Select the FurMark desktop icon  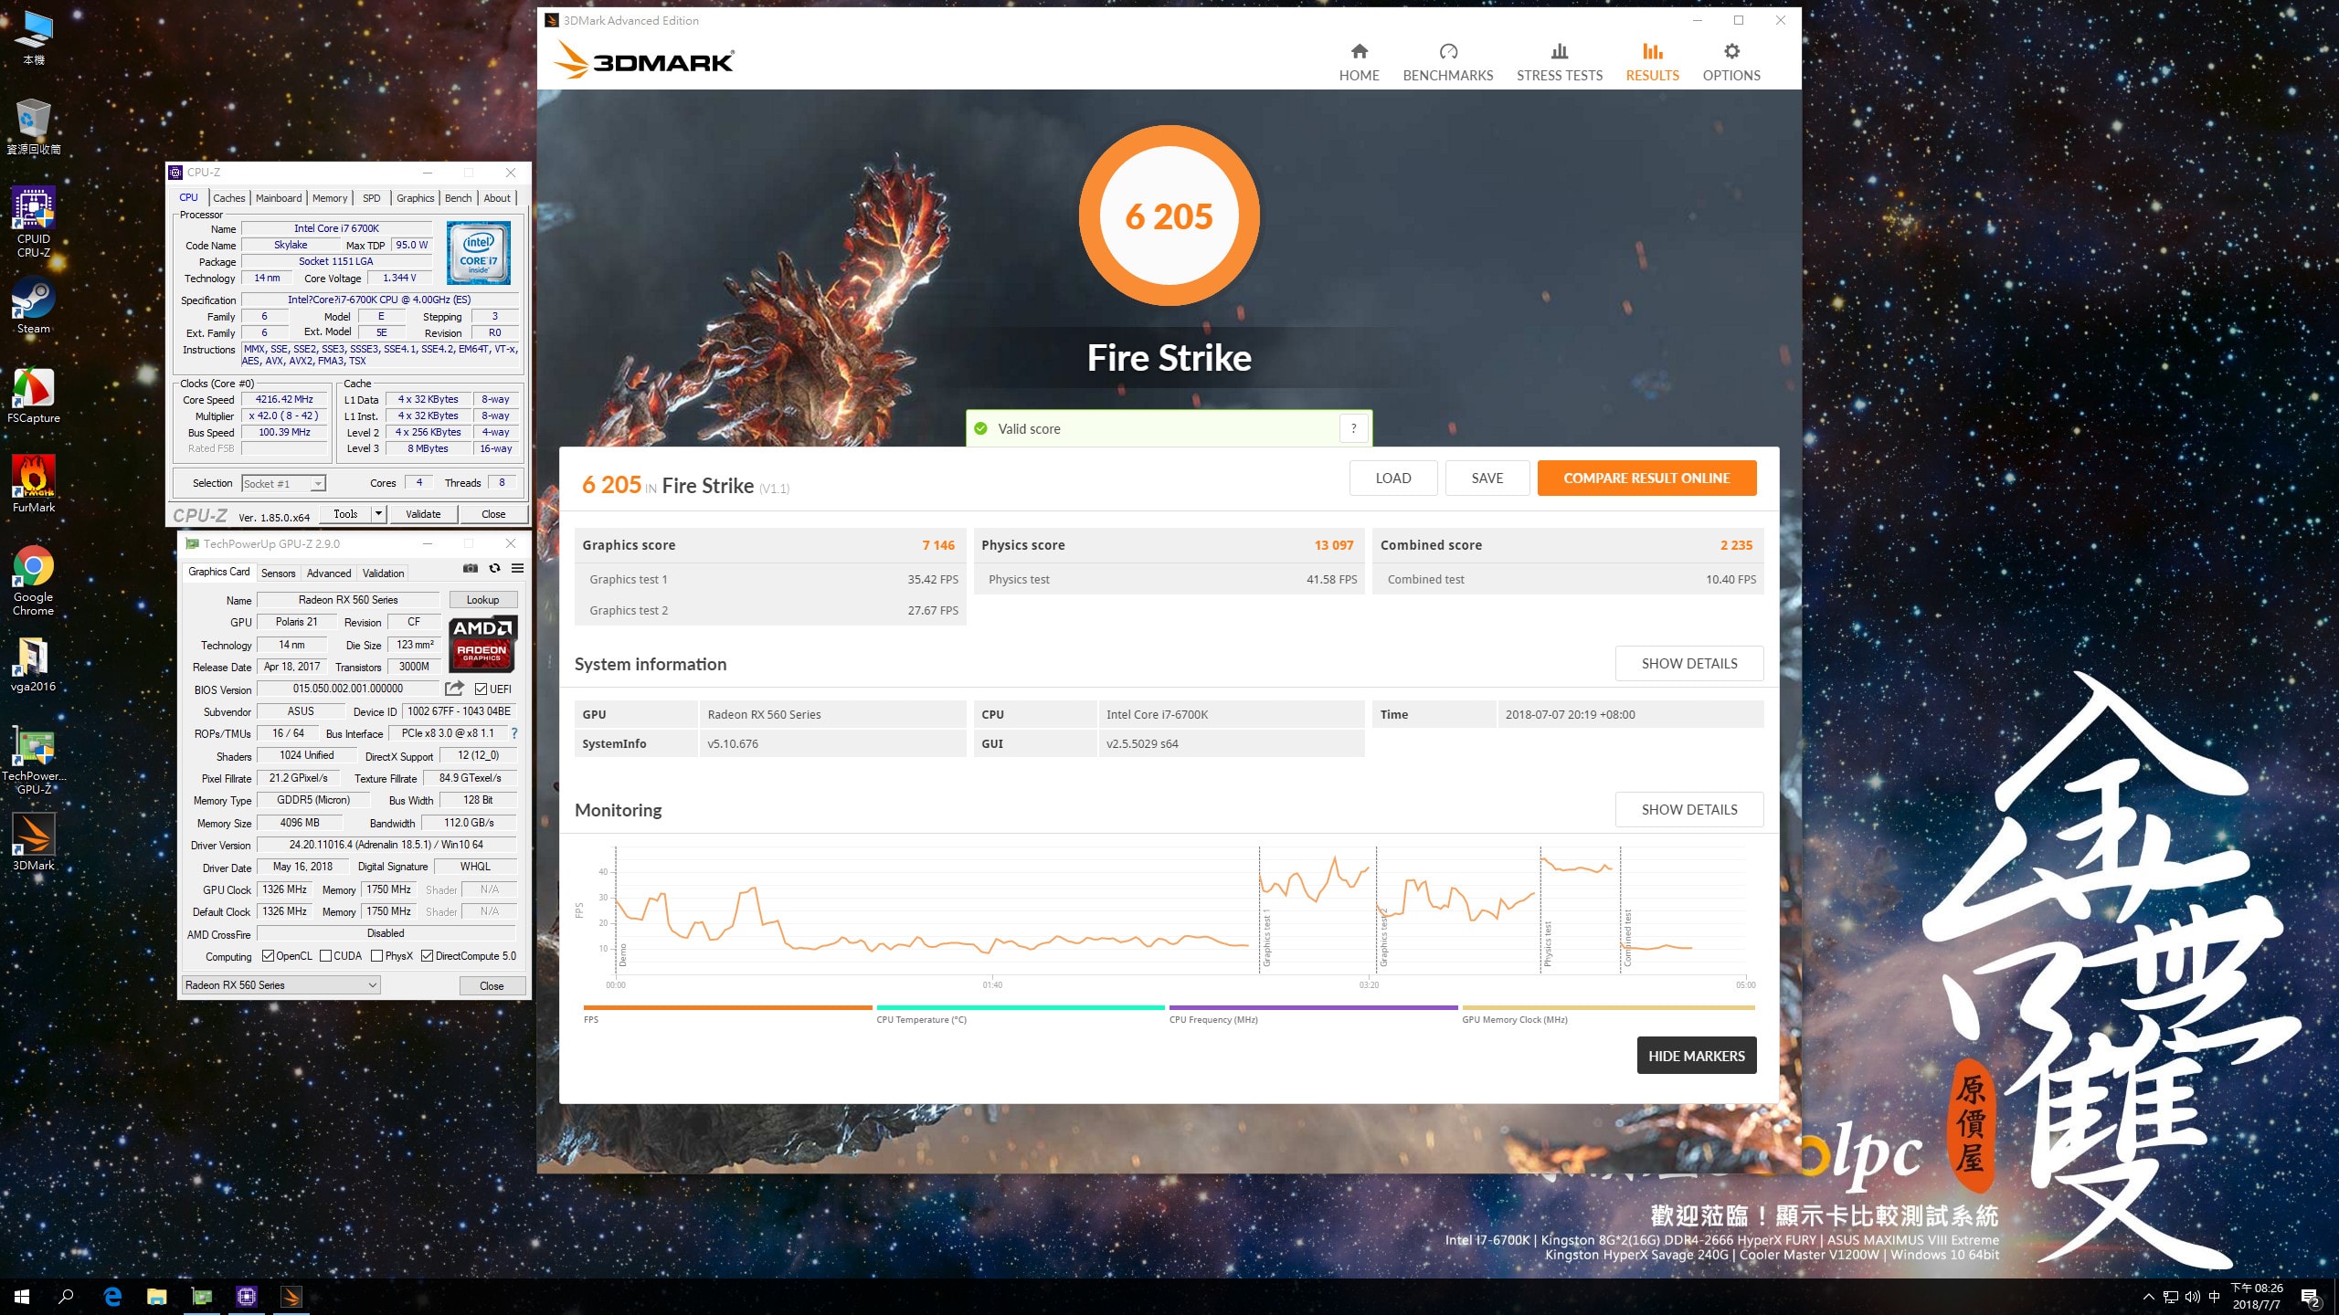click(x=34, y=485)
